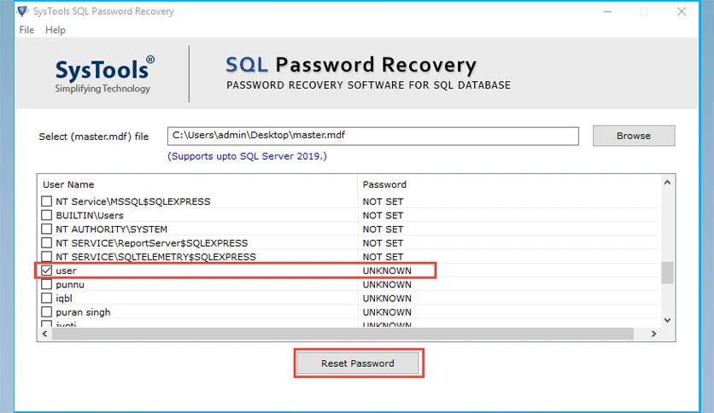
Task: Click the 'Supports upto SQL Server 2019' note
Action: pos(248,156)
